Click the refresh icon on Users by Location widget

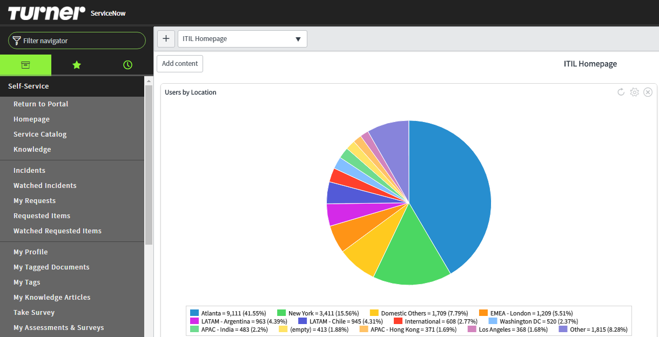pos(621,92)
